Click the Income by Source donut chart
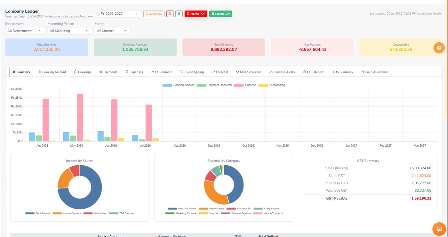The width and height of the screenshot is (448, 237). 80,187
